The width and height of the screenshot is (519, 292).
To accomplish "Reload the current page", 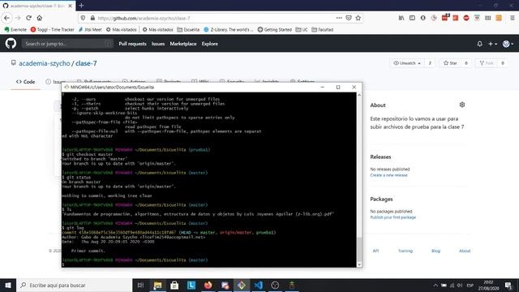I will (x=29, y=18).
